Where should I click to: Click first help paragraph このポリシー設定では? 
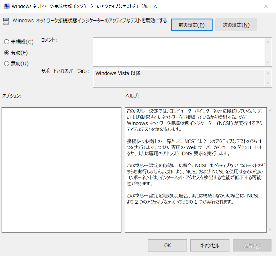pyautogui.click(x=195, y=120)
